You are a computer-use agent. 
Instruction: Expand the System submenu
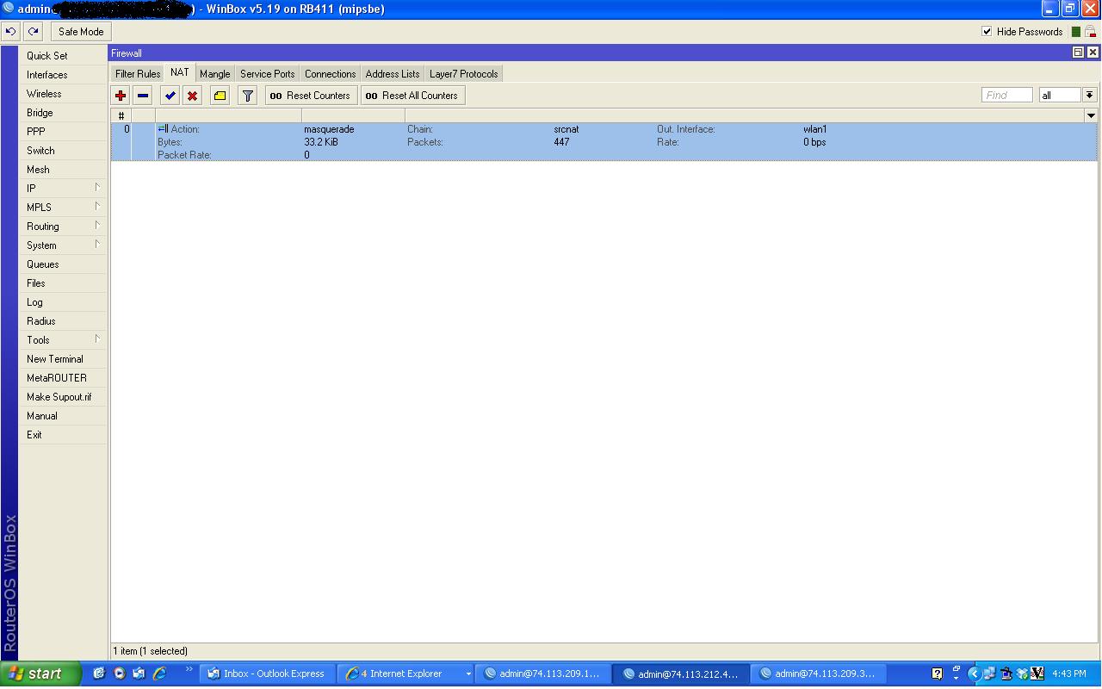(x=63, y=245)
